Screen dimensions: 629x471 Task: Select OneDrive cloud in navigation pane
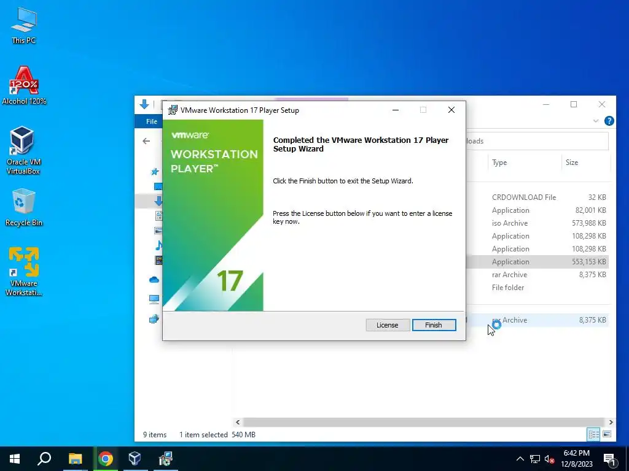(x=154, y=280)
